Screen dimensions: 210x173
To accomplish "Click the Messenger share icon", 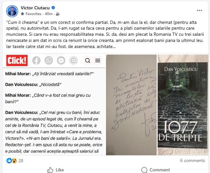I will pos(61,61).
